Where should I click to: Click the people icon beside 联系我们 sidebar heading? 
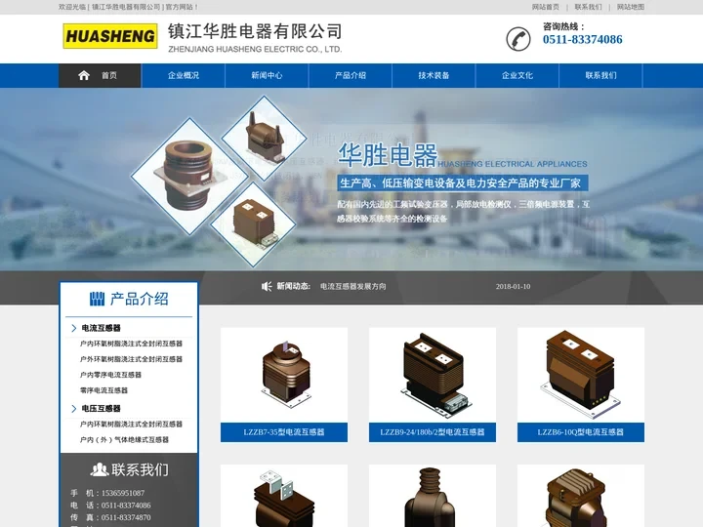tap(99, 469)
